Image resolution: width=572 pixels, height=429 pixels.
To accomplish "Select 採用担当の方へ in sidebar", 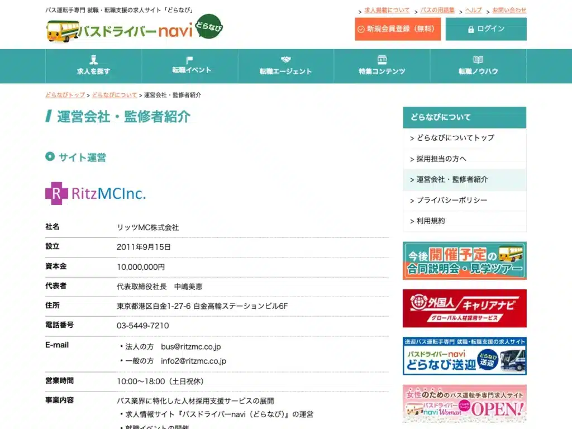I will (x=464, y=159).
